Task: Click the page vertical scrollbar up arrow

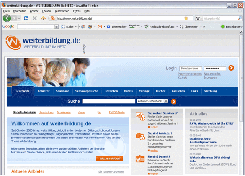Action: point(241,32)
